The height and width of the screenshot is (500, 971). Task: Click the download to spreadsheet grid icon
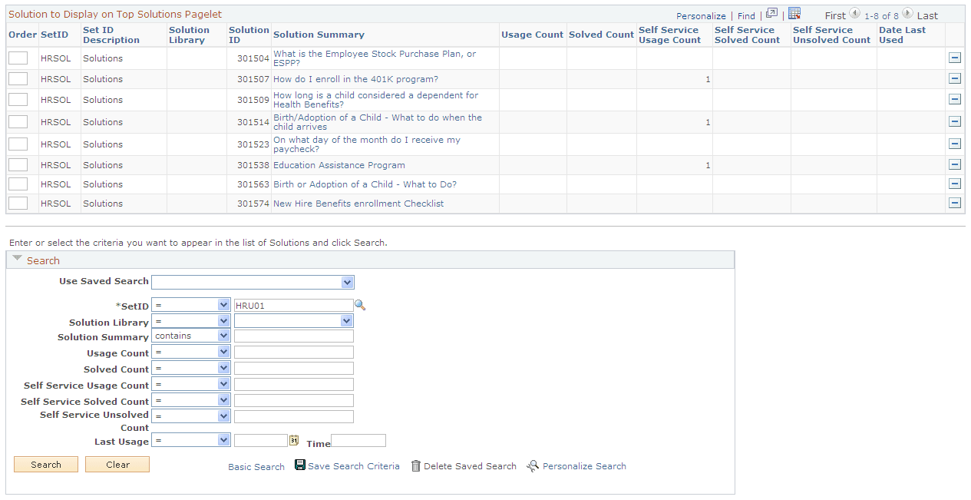[794, 13]
